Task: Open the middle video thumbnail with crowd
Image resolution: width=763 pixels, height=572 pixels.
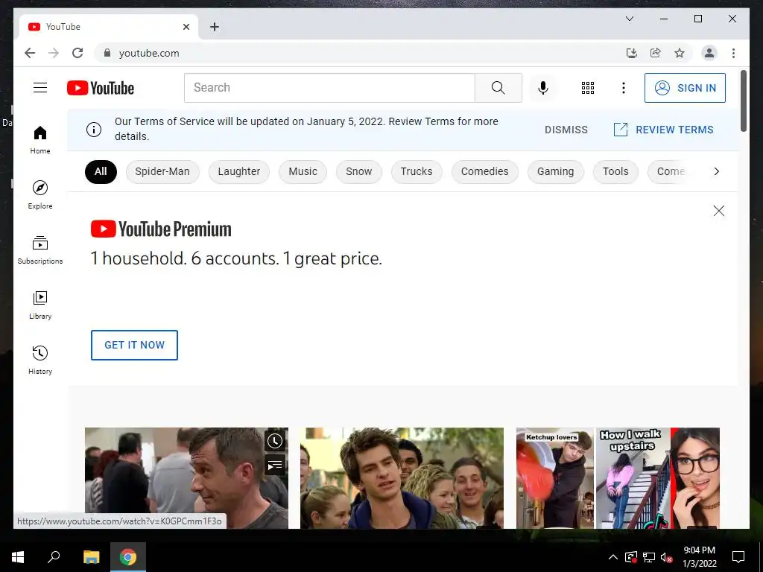Action: 402,478
